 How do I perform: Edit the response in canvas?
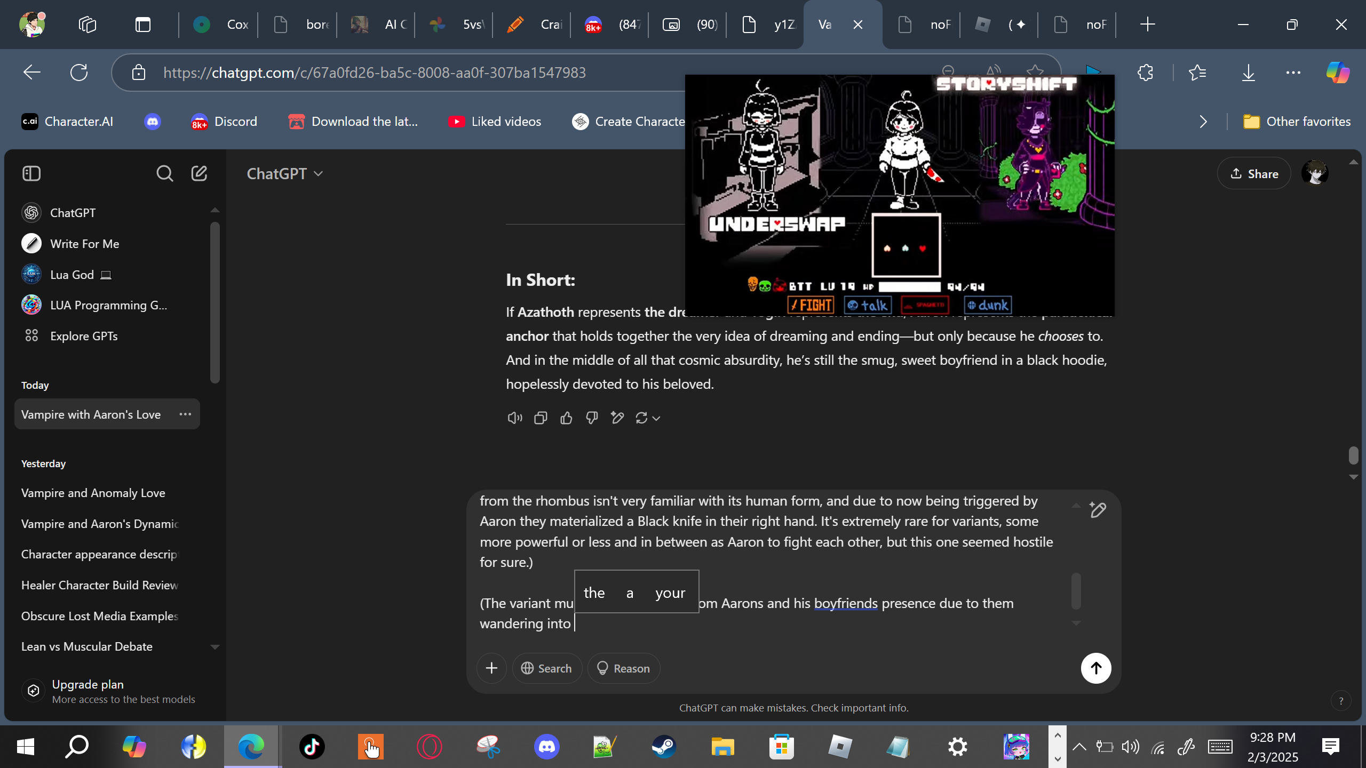point(617,418)
